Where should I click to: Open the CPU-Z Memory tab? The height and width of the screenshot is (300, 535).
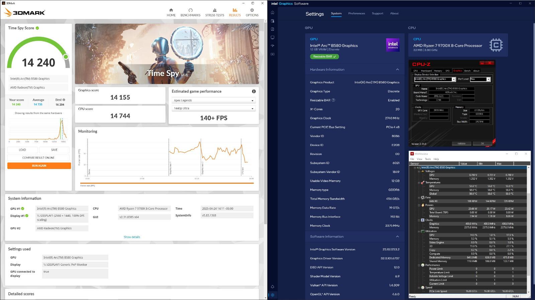[438, 71]
